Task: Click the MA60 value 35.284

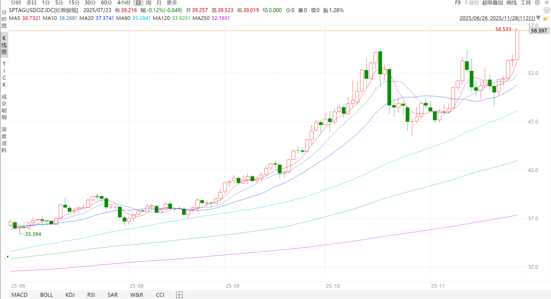Action: [141, 18]
